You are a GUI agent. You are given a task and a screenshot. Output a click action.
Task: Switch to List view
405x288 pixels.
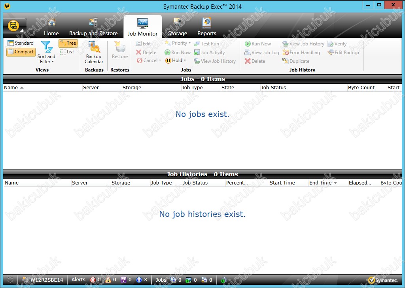coord(67,52)
